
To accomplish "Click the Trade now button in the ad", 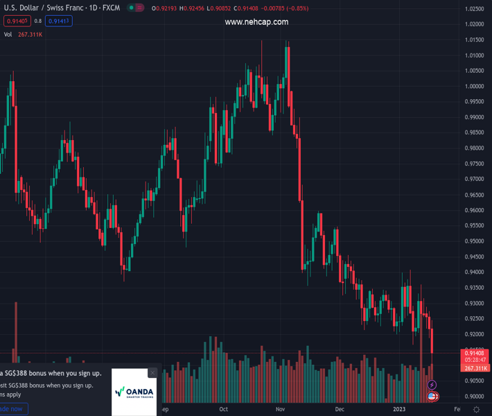I will 12,409.
